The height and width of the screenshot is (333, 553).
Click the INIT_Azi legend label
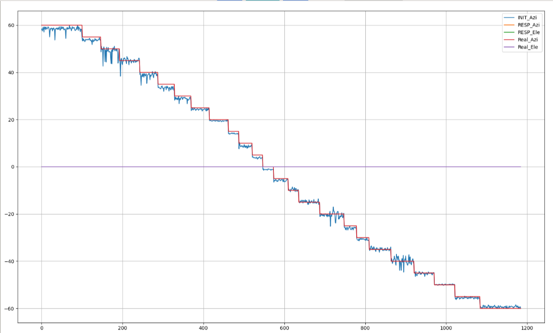527,18
